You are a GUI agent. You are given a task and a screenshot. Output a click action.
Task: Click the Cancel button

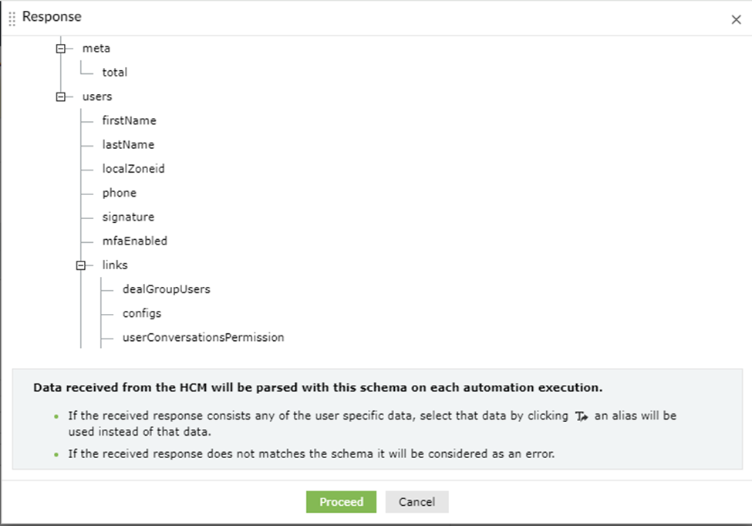click(x=416, y=502)
